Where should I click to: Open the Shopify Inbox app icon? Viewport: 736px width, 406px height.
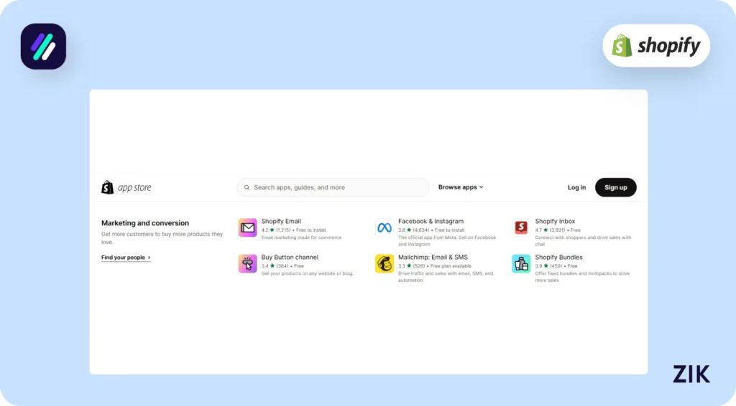click(521, 228)
